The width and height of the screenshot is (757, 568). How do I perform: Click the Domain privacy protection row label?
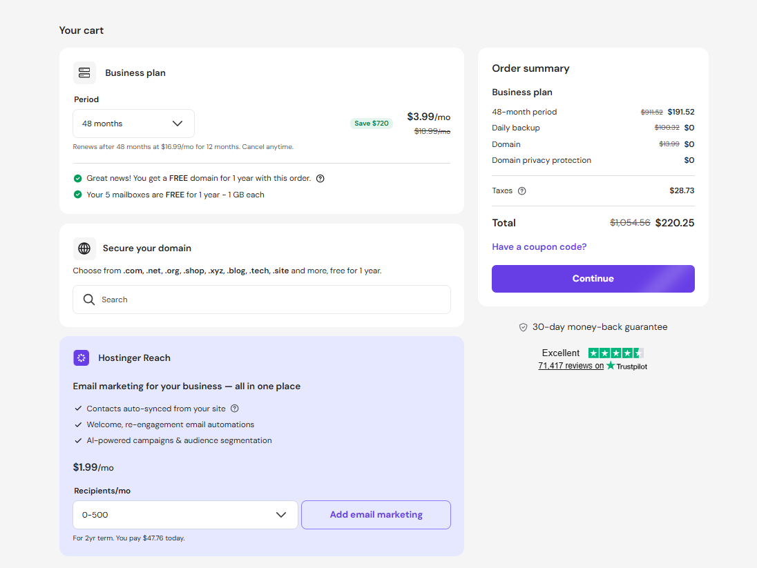point(542,160)
